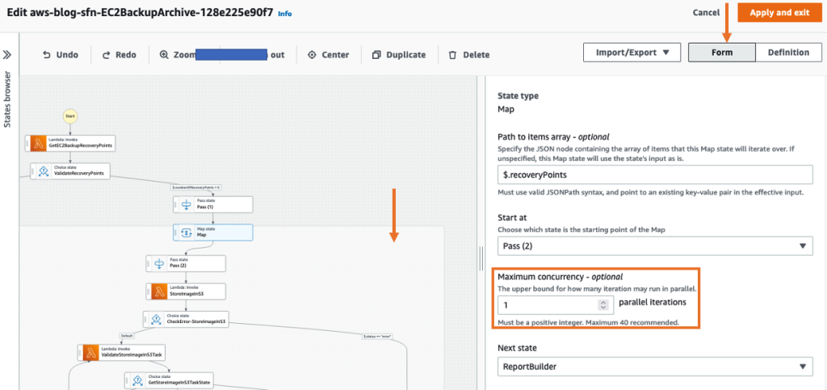This screenshot has height=390, width=827.
Task: Delete the selected state
Action: [469, 54]
